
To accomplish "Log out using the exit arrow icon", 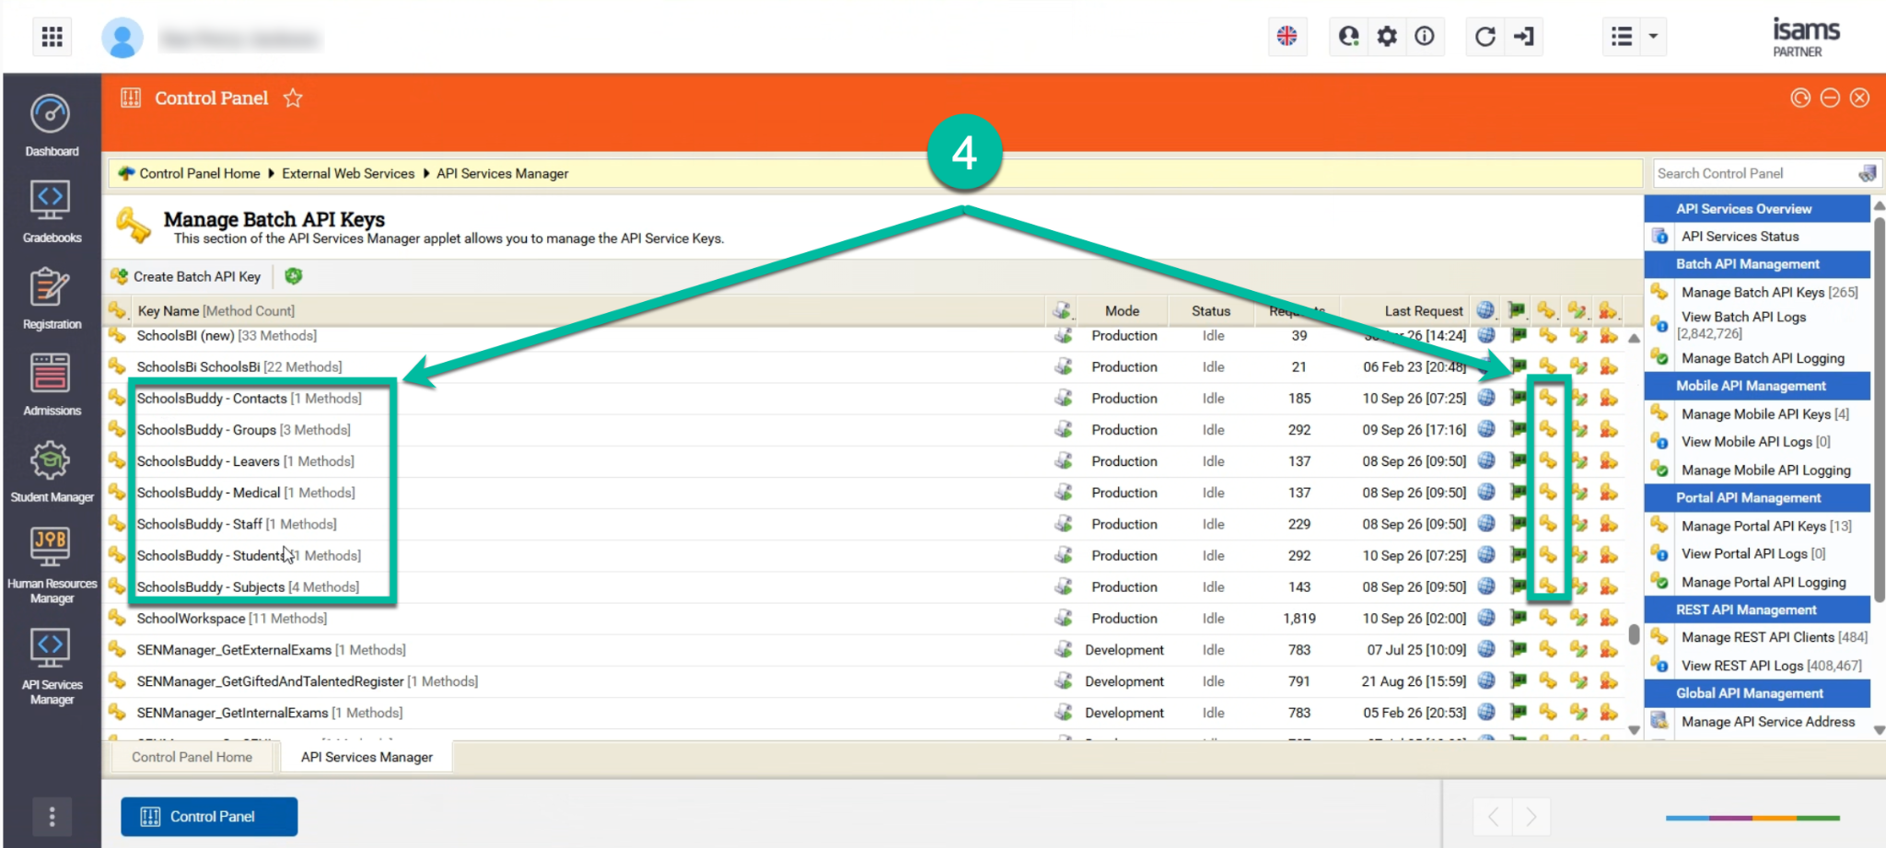I will coord(1524,36).
